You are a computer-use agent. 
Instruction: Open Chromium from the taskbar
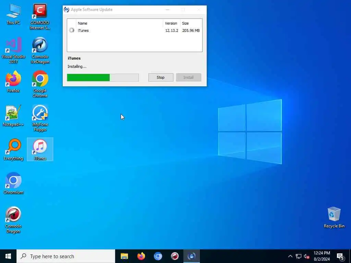coord(158,256)
